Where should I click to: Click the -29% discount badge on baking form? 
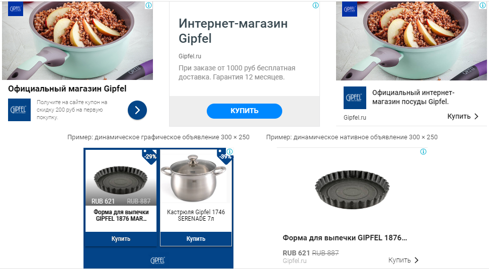[x=150, y=156]
